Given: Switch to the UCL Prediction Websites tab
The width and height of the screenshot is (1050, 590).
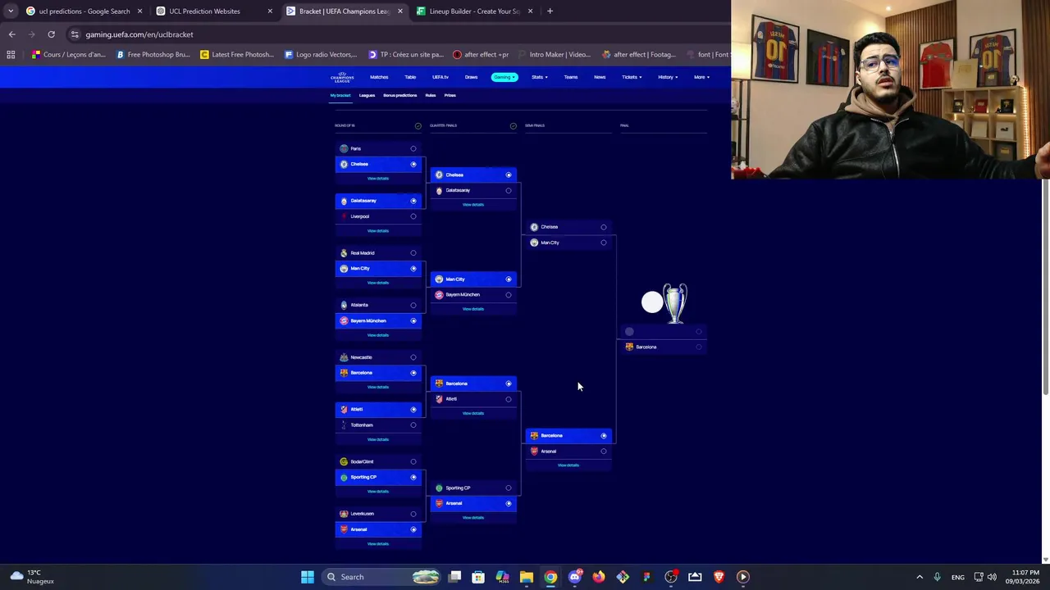Looking at the screenshot, I should click(215, 11).
